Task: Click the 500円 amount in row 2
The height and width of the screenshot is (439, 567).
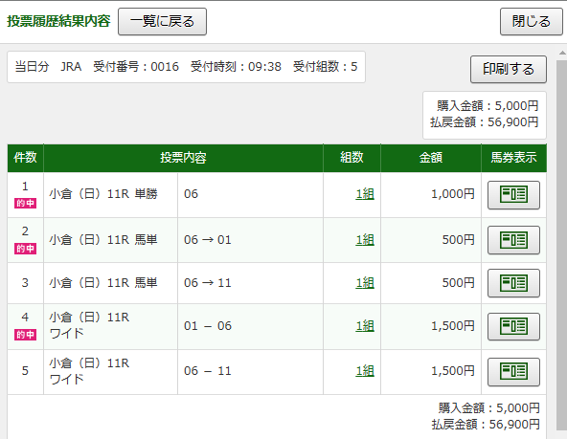Action: pyautogui.click(x=458, y=240)
